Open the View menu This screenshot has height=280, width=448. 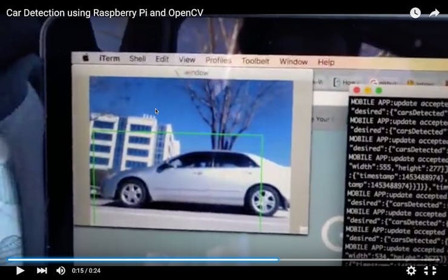pos(187,60)
